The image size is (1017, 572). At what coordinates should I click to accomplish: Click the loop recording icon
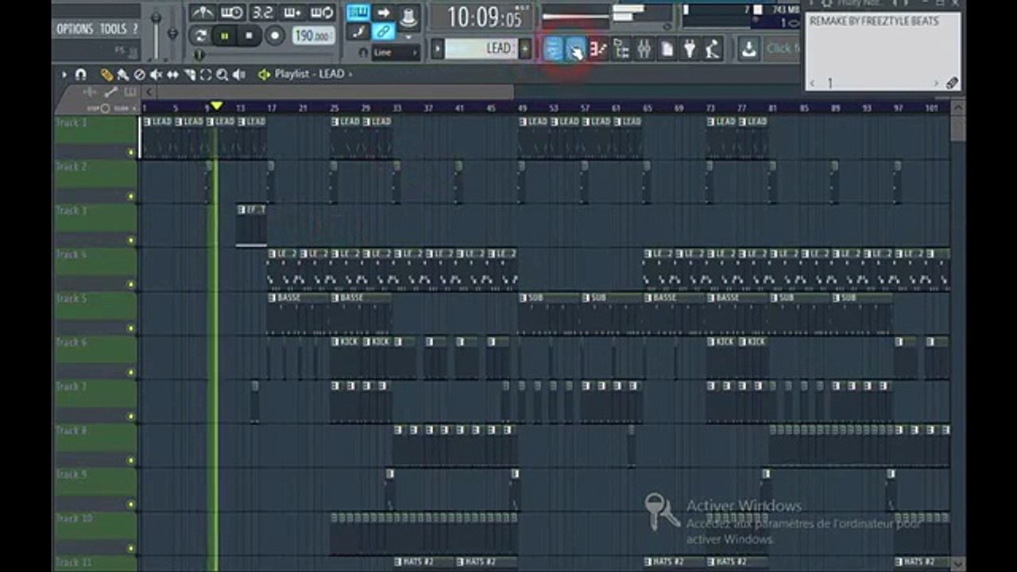click(321, 13)
